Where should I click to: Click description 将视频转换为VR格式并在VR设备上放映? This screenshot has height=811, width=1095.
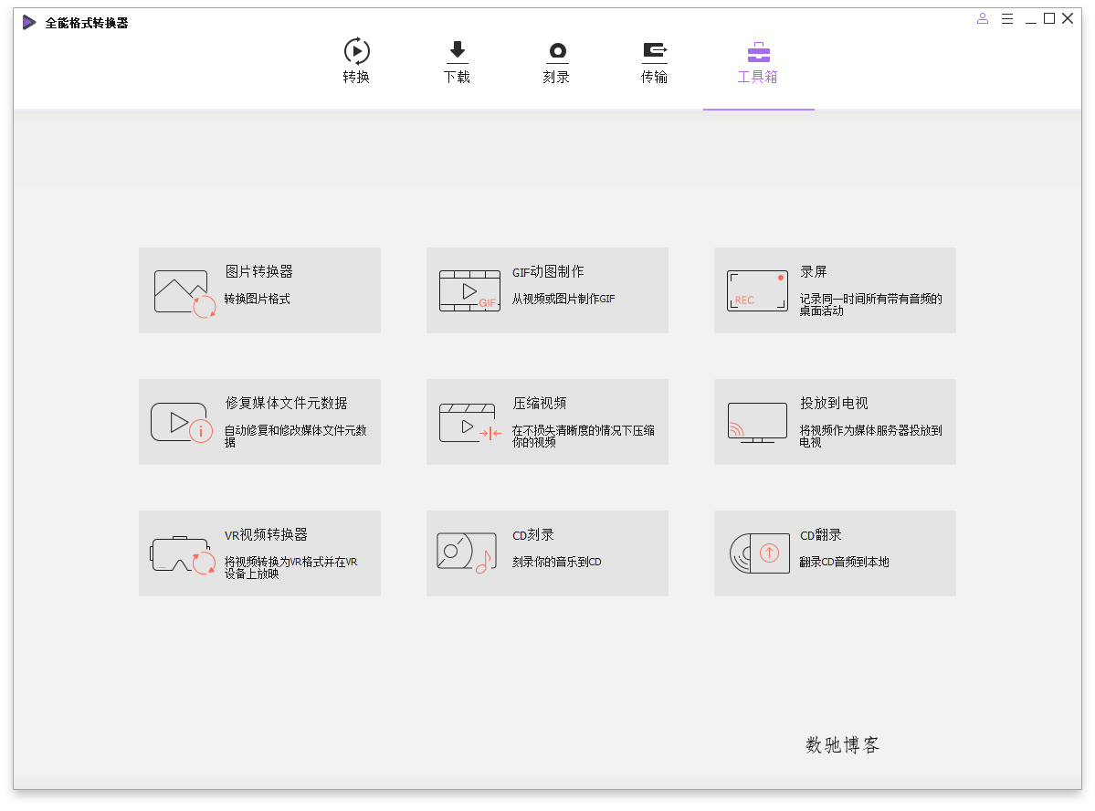pyautogui.click(x=291, y=567)
